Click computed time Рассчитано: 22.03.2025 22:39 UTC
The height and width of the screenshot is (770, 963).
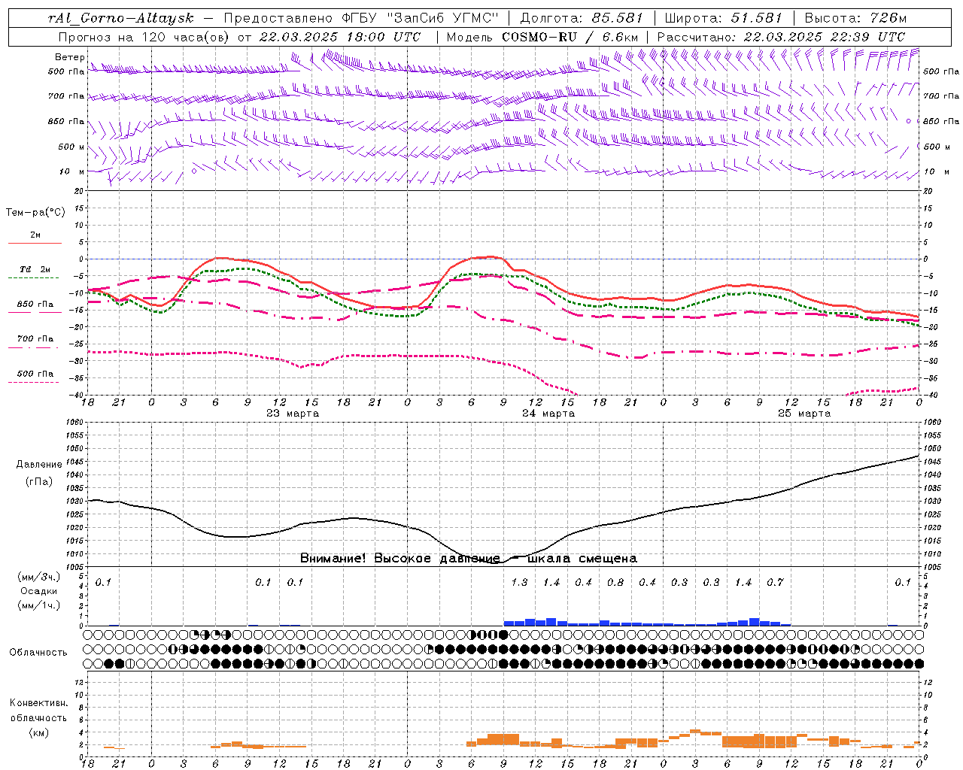pos(781,37)
